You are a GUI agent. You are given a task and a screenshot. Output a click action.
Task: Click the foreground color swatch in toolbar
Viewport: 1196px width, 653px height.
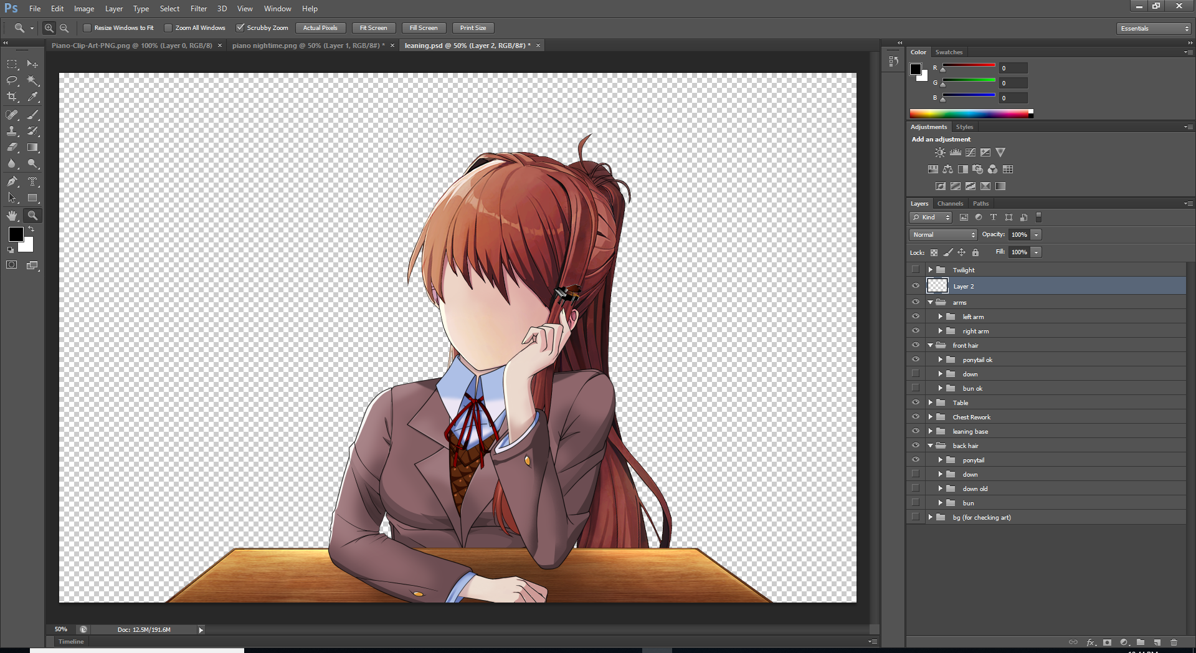click(16, 234)
